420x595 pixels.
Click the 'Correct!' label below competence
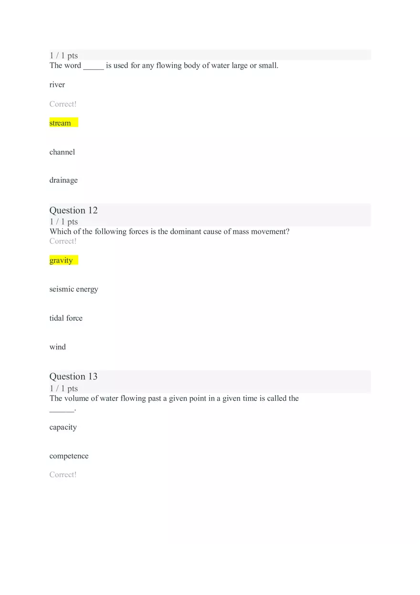point(63,475)
